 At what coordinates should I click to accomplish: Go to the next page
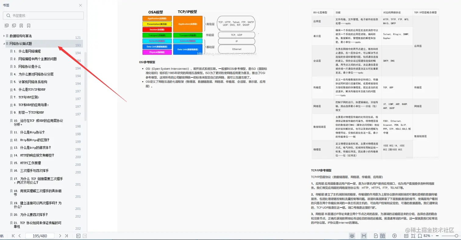pos(60,236)
